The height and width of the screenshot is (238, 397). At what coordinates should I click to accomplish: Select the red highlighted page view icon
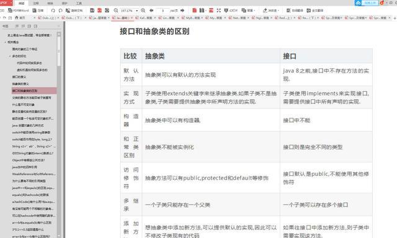[x=99, y=11]
